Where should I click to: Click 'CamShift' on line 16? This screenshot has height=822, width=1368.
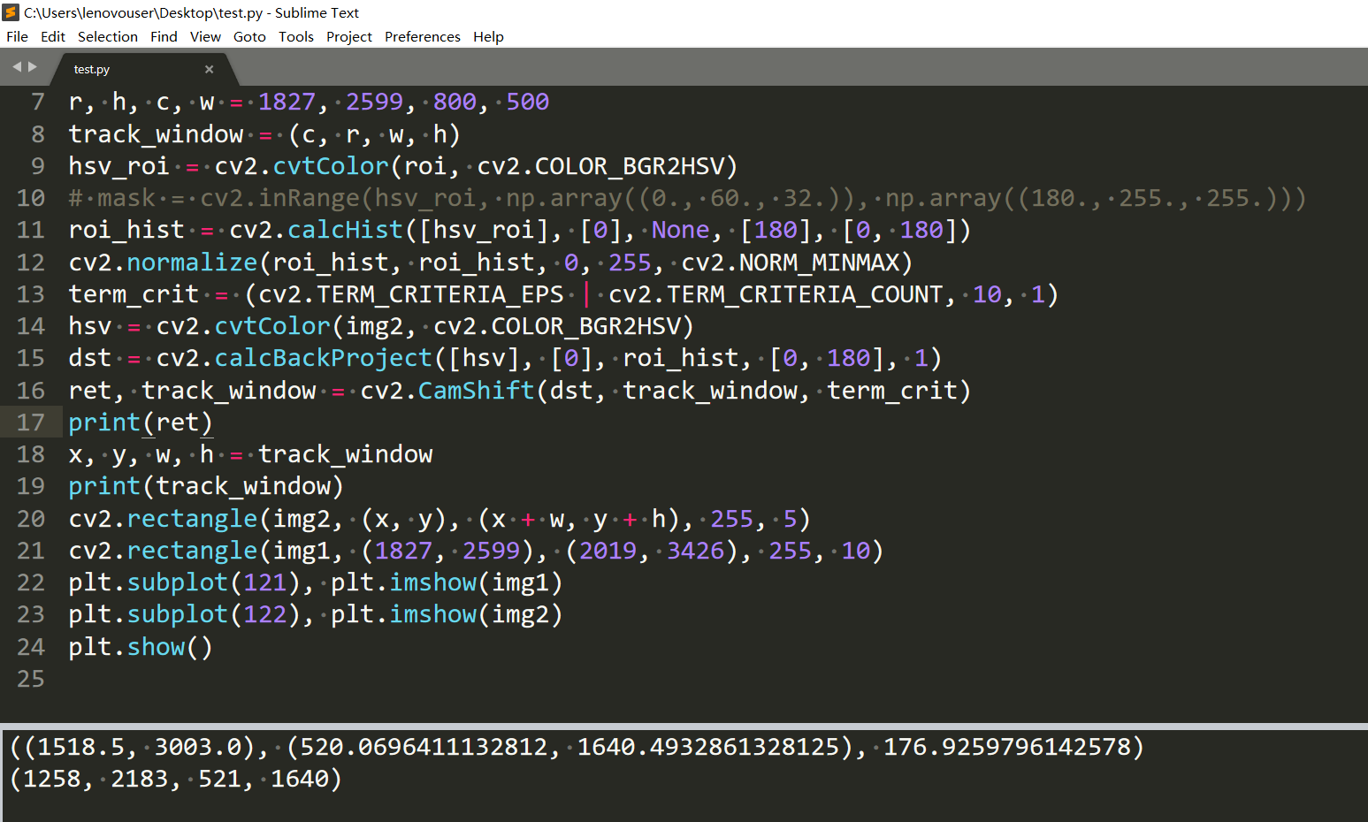(x=477, y=391)
